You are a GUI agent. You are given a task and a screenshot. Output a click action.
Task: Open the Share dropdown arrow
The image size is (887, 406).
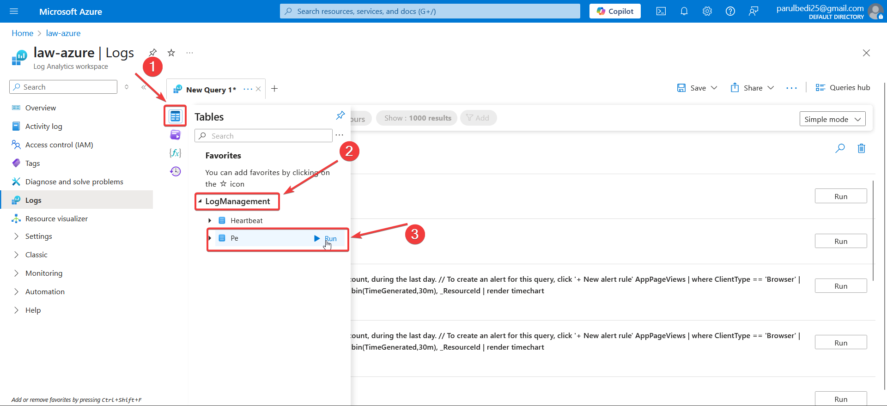click(771, 88)
